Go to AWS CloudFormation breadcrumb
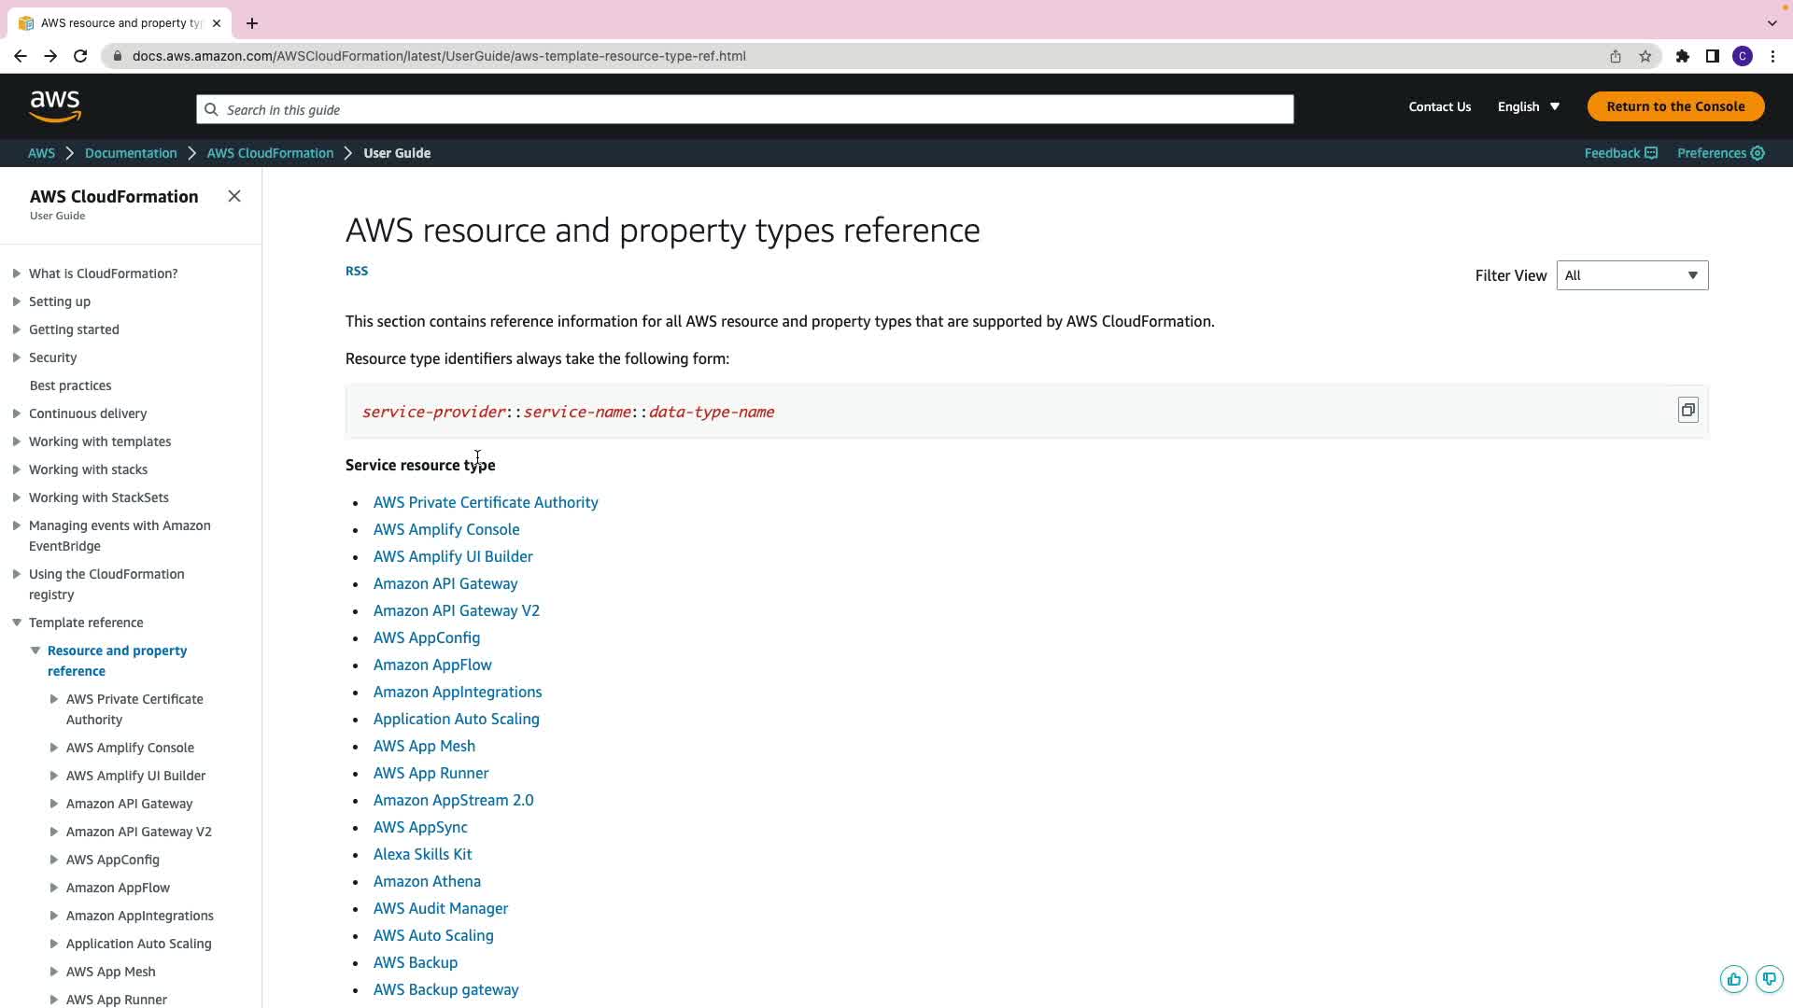 pos(270,153)
